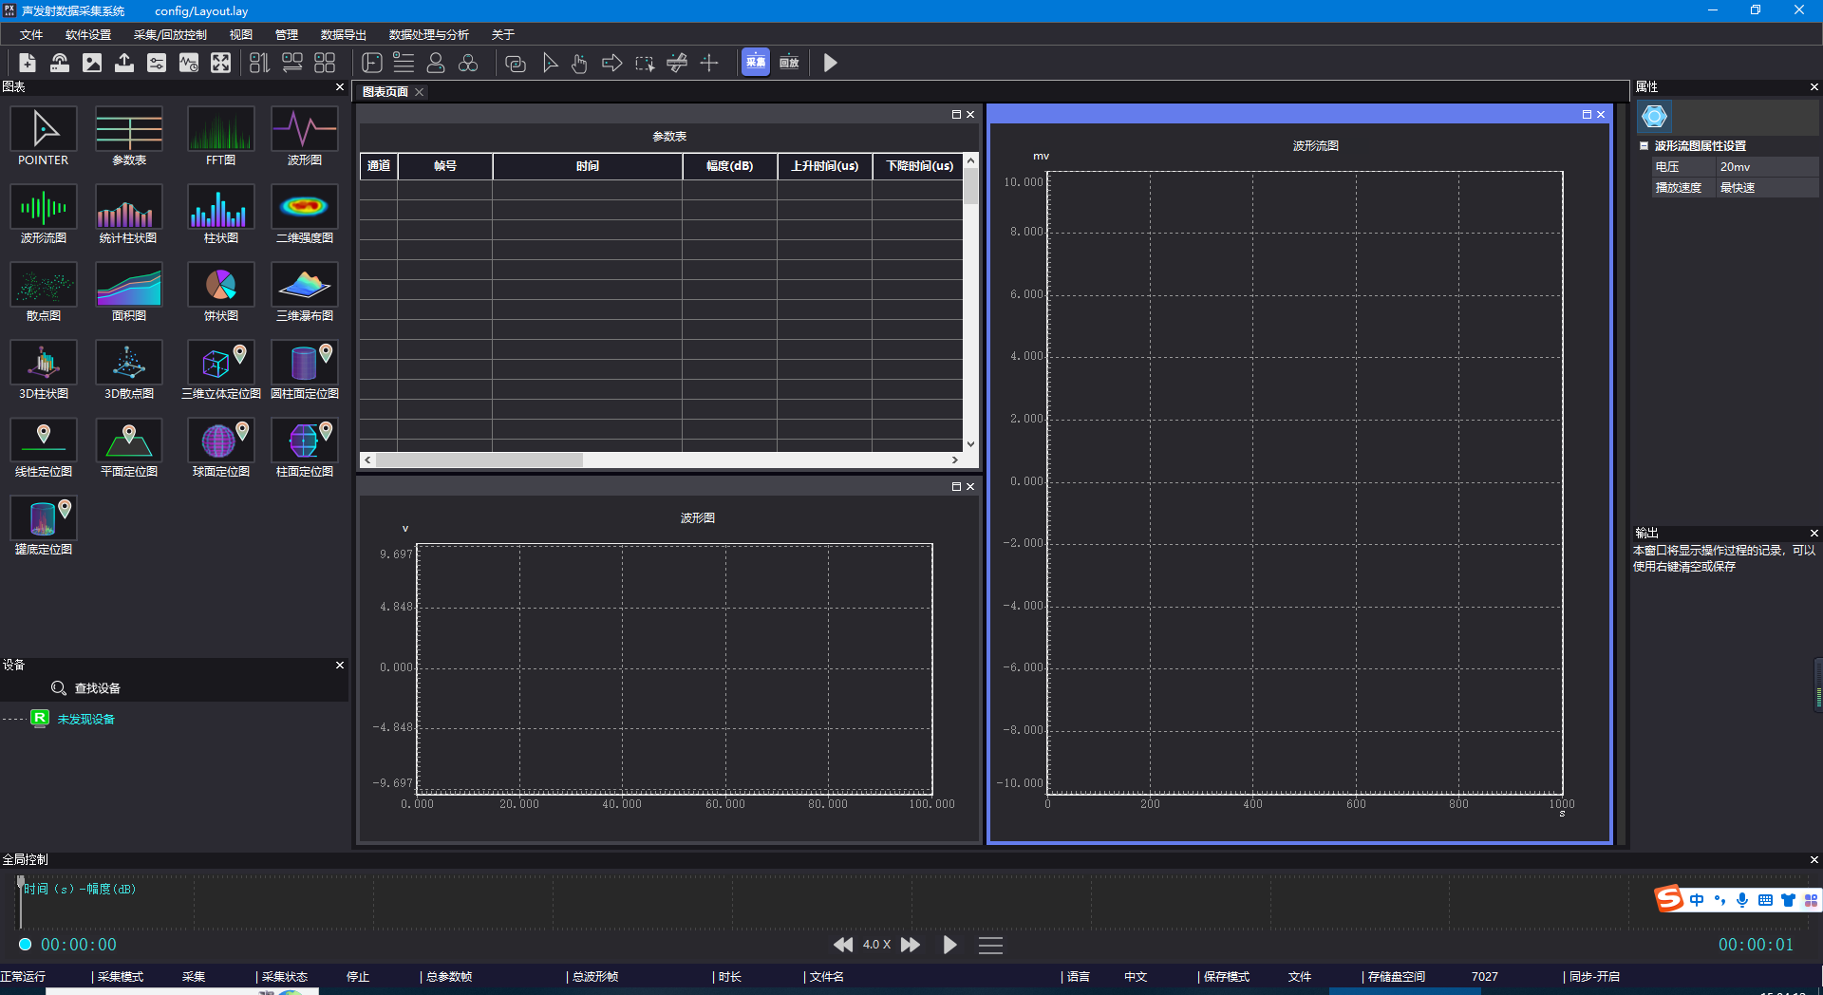
Task: Open the 播放速度 最快速 value dropdown
Action: 1766,188
